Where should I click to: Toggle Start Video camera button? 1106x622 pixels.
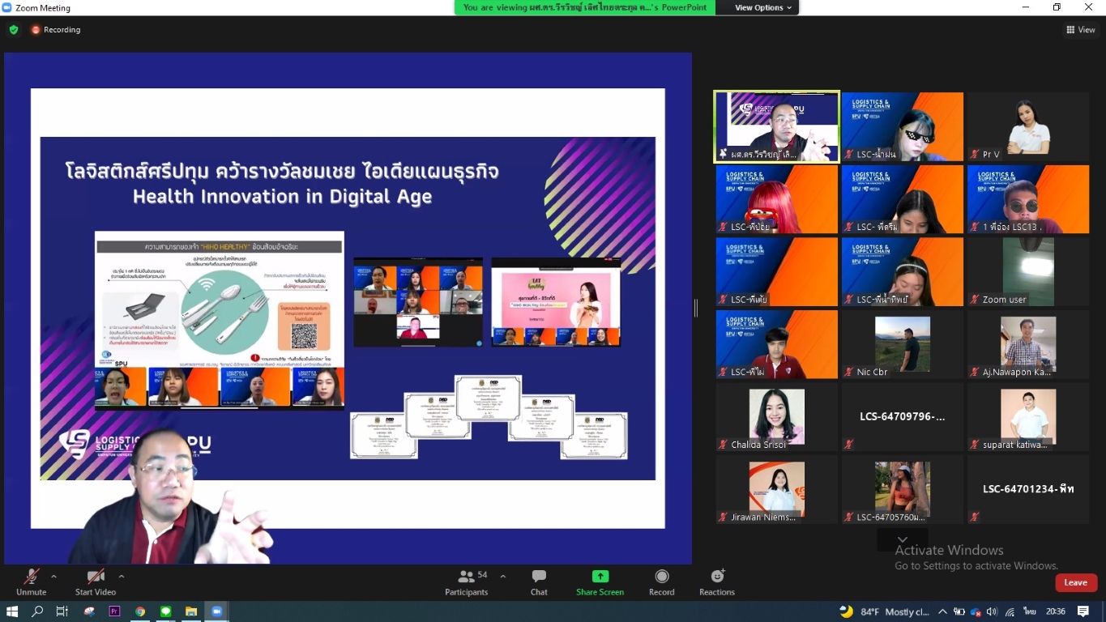click(x=96, y=577)
